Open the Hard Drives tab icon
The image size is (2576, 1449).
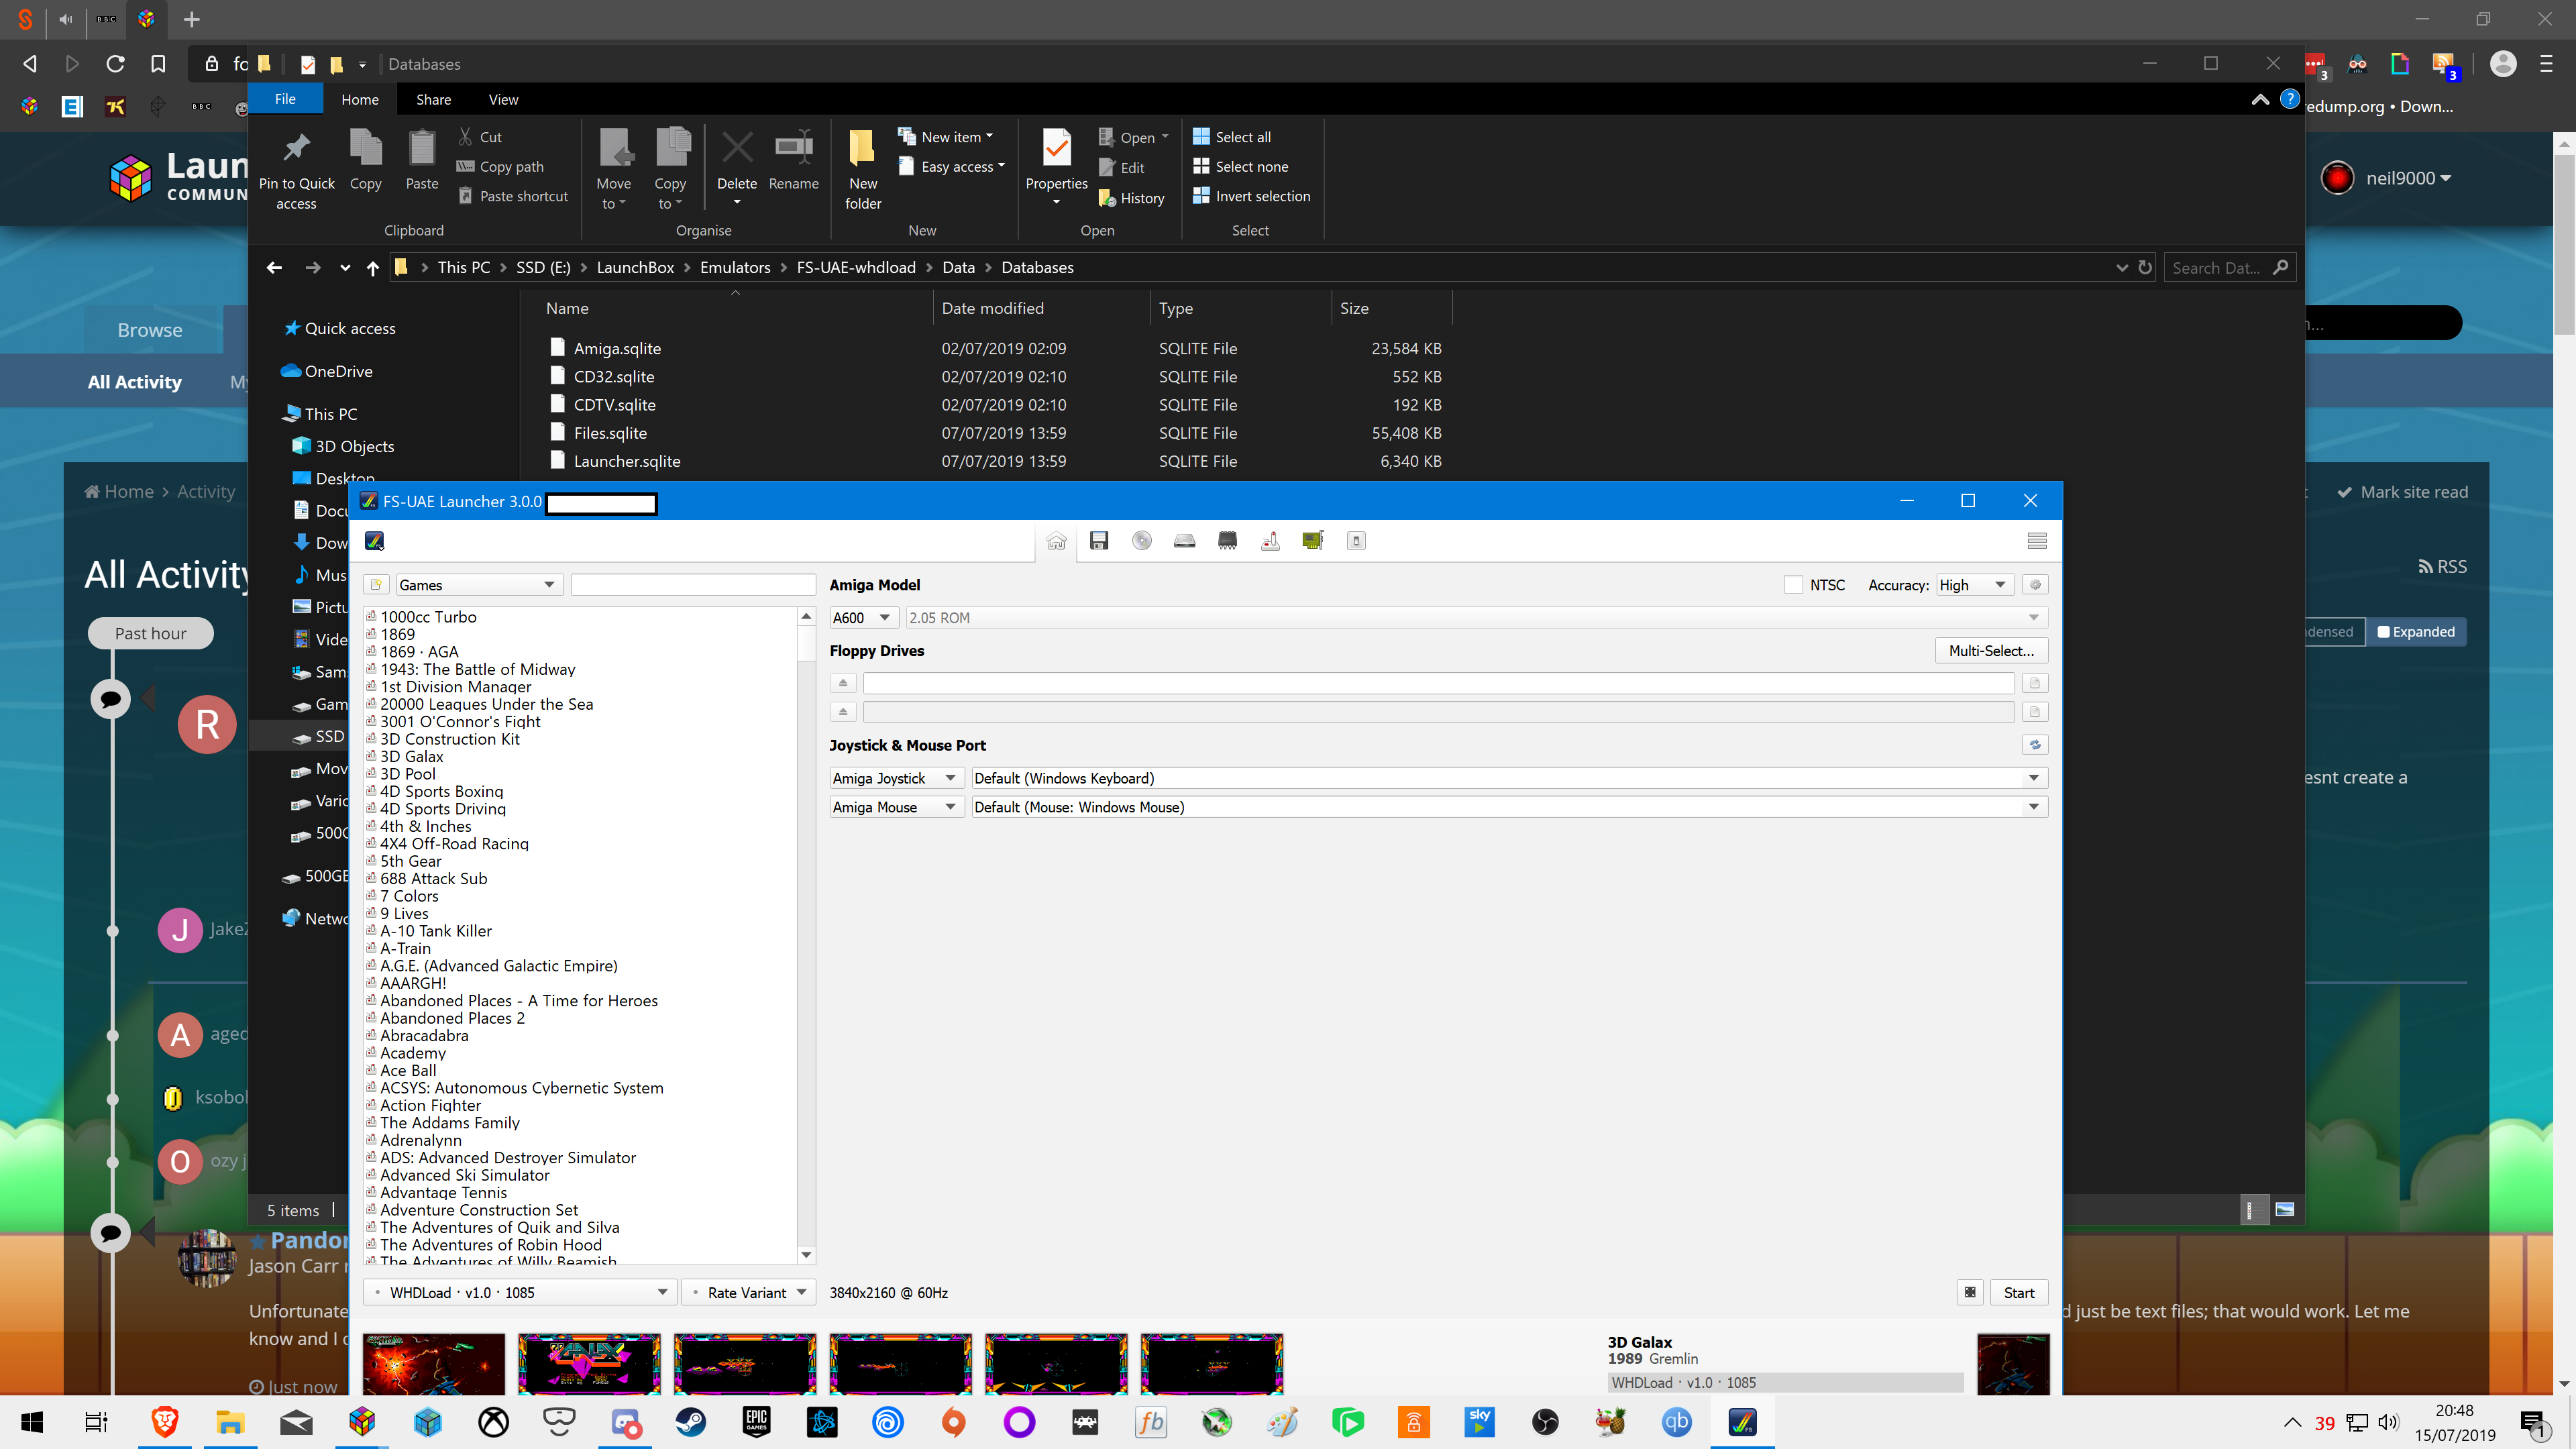click(x=1185, y=541)
